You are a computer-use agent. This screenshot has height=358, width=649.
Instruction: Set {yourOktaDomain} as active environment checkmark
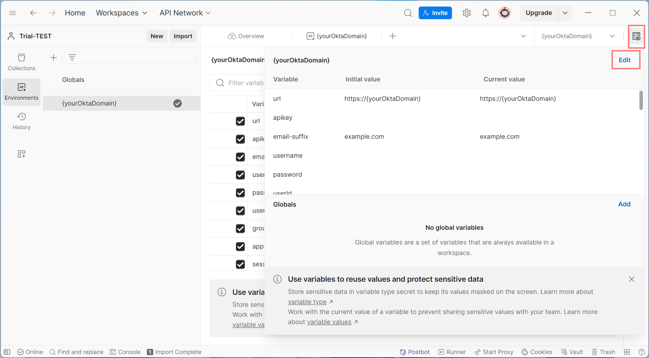pyautogui.click(x=178, y=103)
